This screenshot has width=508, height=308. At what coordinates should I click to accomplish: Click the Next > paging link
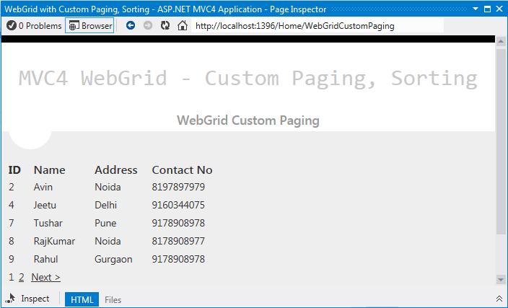(45, 277)
